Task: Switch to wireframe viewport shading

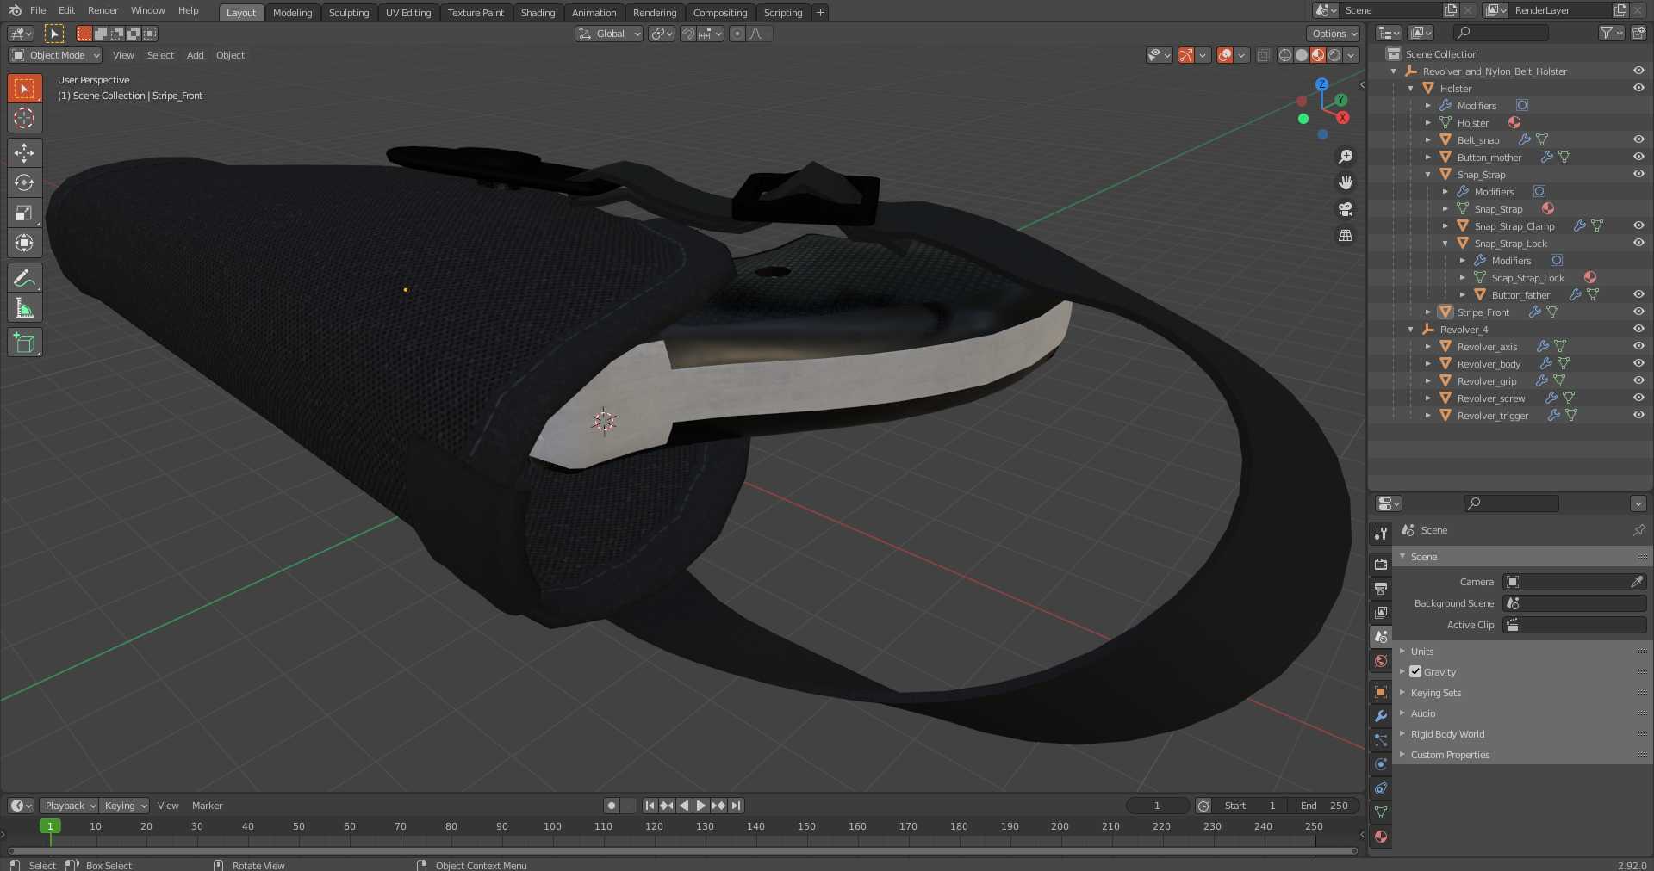Action: pos(1285,55)
